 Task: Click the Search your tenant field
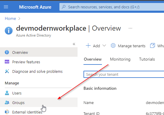[124, 74]
